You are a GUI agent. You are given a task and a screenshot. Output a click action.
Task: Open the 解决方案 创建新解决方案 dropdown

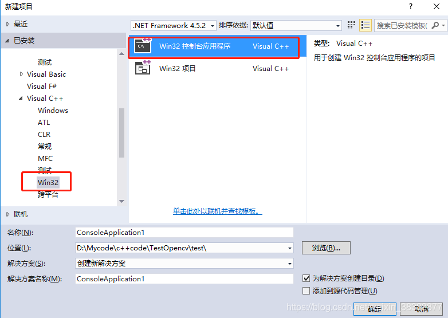pyautogui.click(x=290, y=264)
